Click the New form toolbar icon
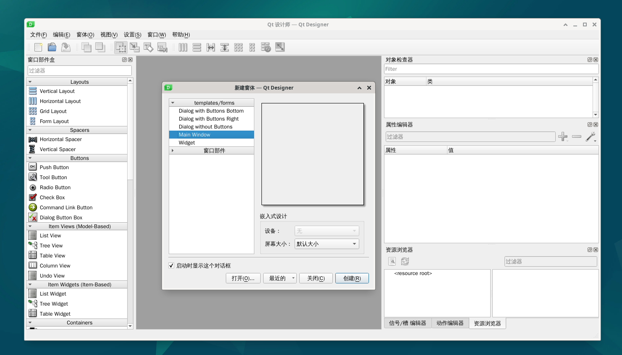 point(38,47)
